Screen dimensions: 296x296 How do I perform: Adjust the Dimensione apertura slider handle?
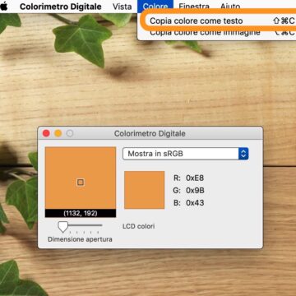point(63,227)
